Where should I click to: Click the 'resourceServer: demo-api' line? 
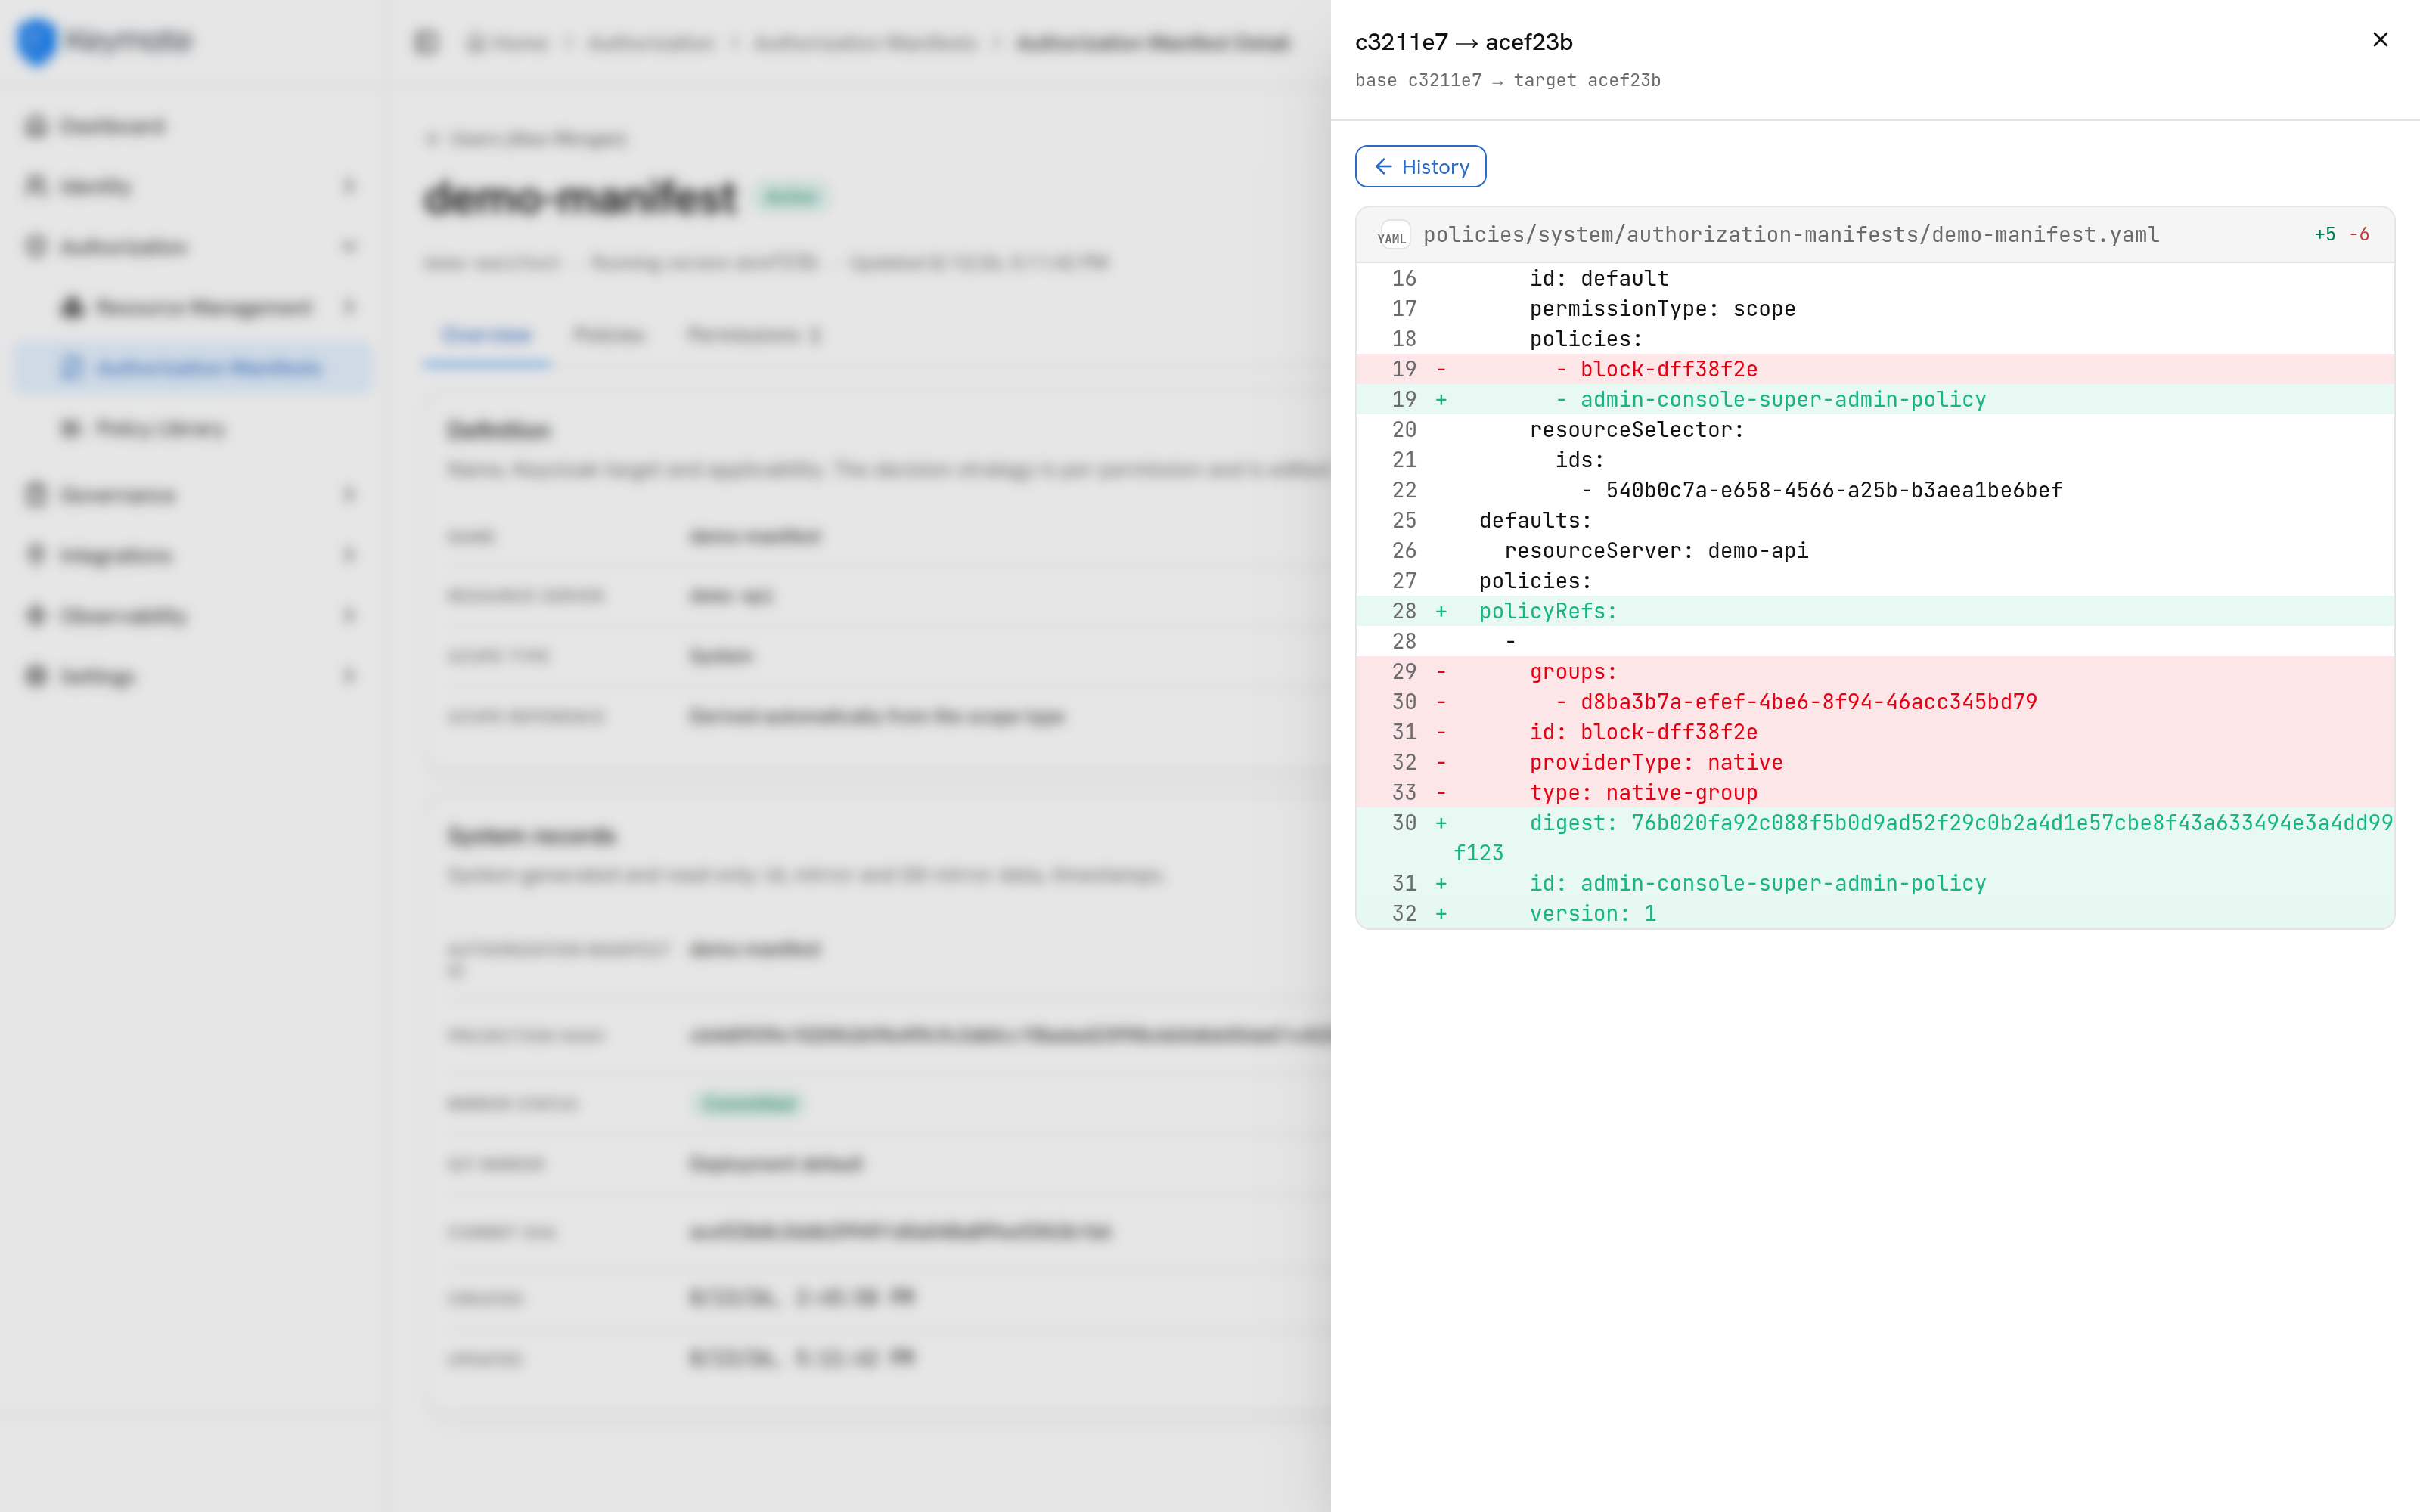(1875, 550)
